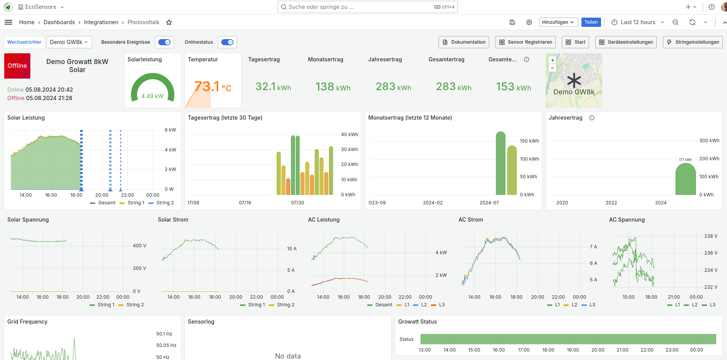Toggle the hamburger navigation menu
727x360 pixels.
point(8,22)
